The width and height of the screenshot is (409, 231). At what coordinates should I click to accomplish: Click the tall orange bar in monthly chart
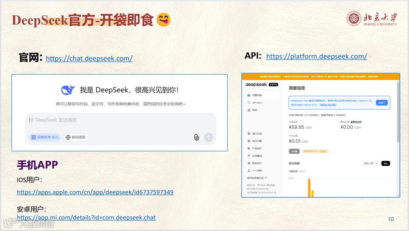coord(310,188)
